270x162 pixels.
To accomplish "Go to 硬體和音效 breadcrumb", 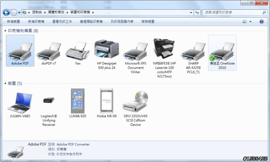I will (x=56, y=12).
